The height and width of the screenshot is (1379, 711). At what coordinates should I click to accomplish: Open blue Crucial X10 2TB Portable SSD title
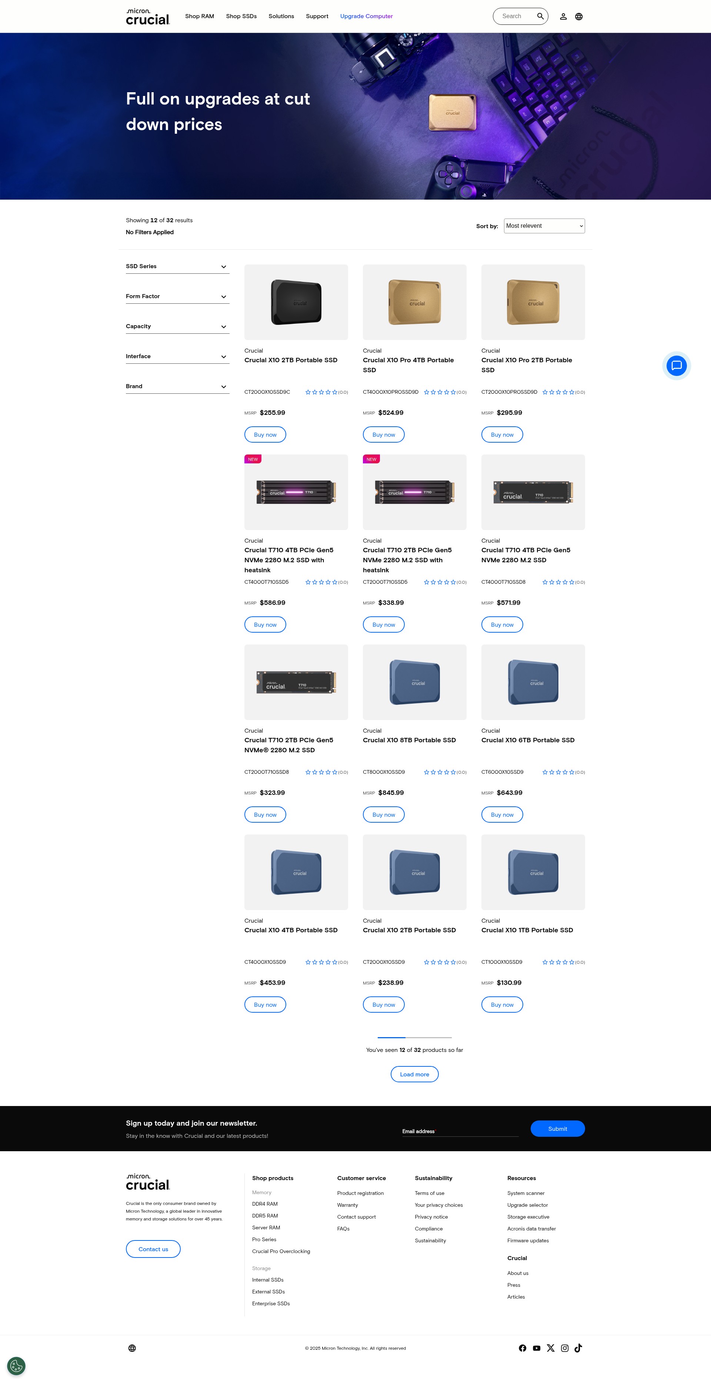click(409, 930)
